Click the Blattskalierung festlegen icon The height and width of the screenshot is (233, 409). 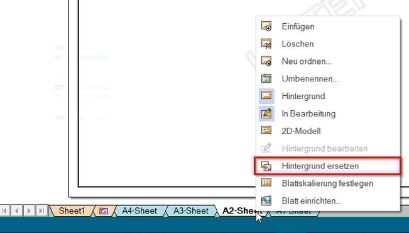[266, 183]
